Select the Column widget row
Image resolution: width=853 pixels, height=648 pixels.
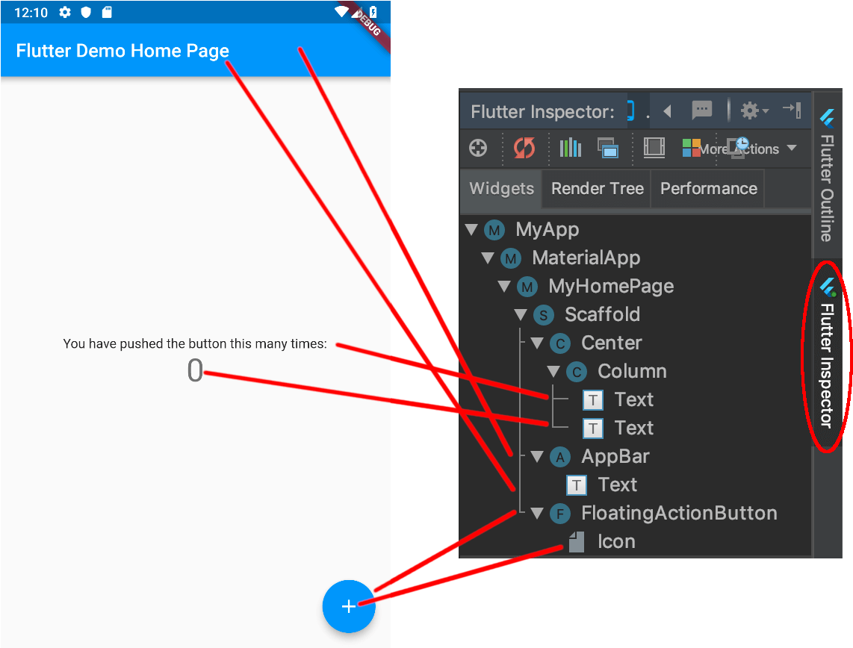point(636,371)
